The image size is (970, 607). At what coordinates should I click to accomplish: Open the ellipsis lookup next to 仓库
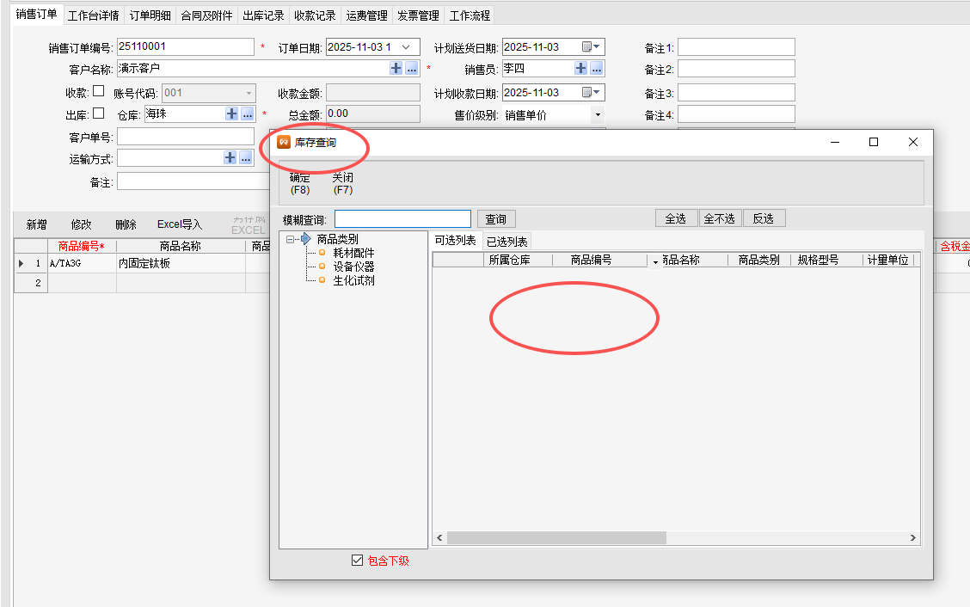(x=247, y=113)
